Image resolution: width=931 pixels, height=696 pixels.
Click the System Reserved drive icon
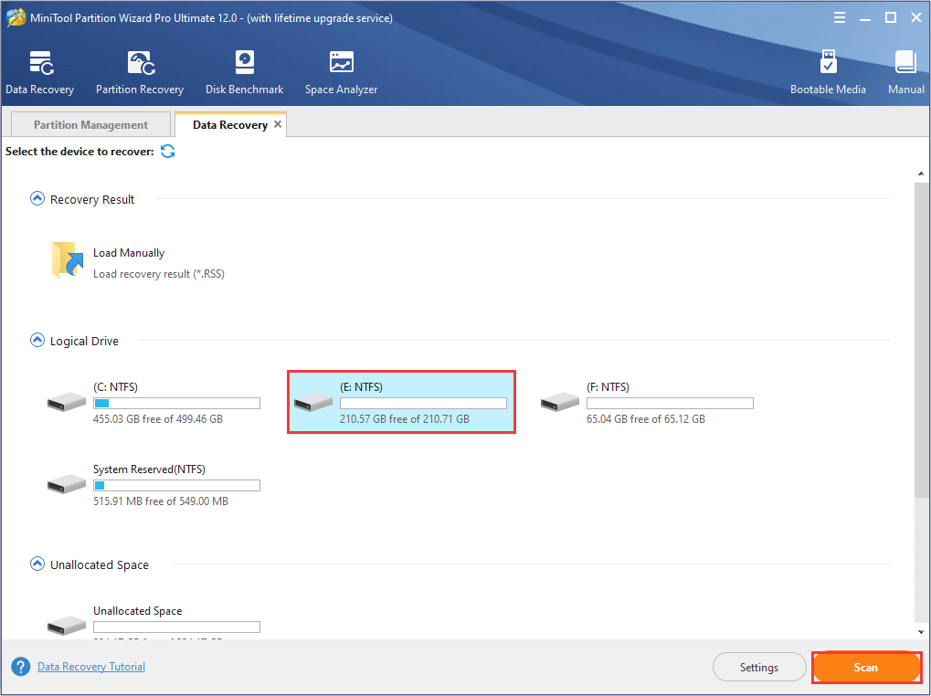click(67, 485)
